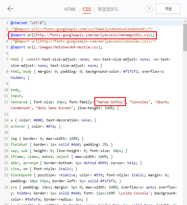The width and height of the screenshot is (187, 205).
Task: Click the "Consolas" font name
Action: click(140, 102)
